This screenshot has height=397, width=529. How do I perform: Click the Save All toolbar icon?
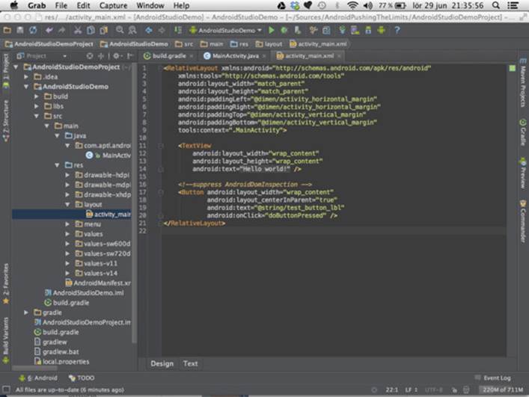pos(20,31)
